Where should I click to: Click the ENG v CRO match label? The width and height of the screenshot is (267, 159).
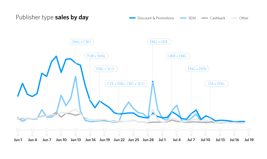pos(82,42)
